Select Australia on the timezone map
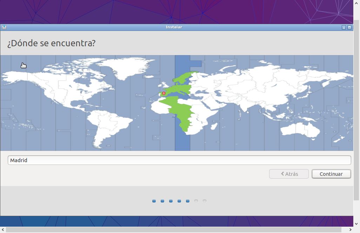The image size is (360, 233). coord(300,129)
